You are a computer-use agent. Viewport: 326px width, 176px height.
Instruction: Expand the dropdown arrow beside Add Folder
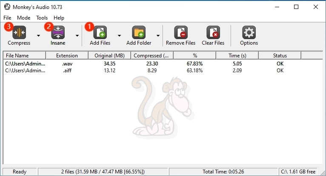coord(158,36)
